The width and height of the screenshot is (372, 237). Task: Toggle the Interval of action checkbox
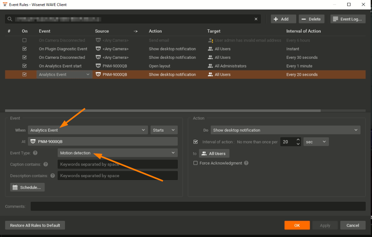tap(195, 142)
